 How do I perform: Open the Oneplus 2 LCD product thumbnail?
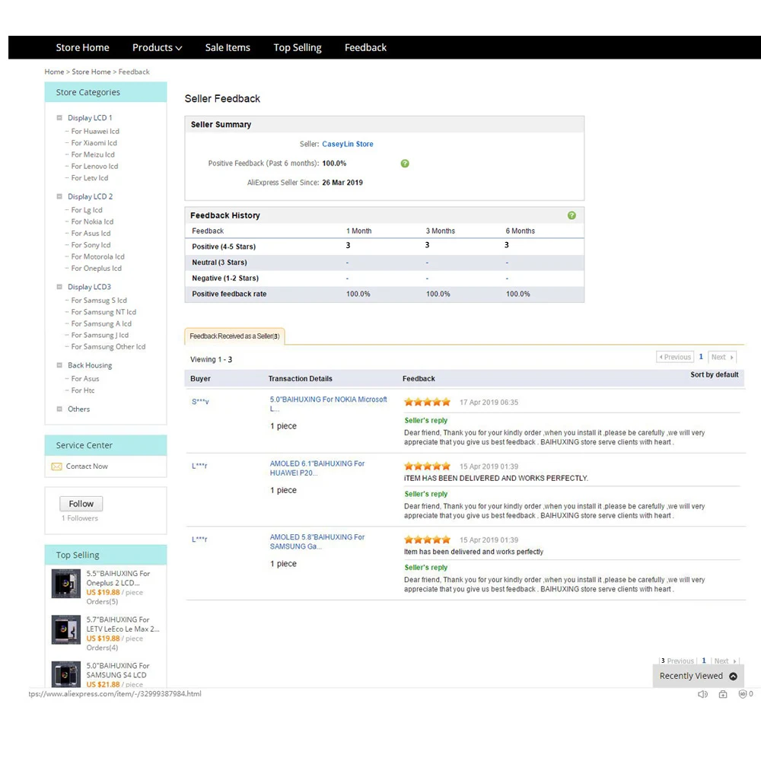[66, 584]
